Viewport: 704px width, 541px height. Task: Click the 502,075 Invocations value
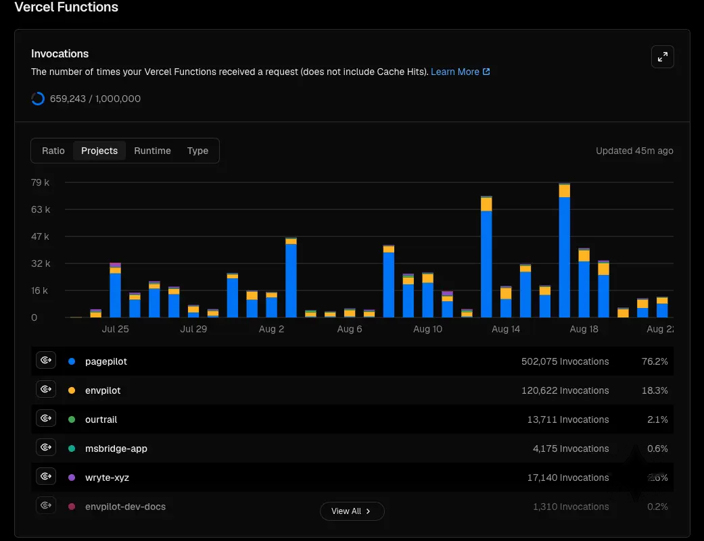[565, 361]
